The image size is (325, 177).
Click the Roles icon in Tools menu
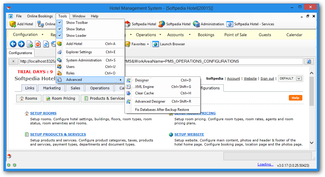point(59,73)
